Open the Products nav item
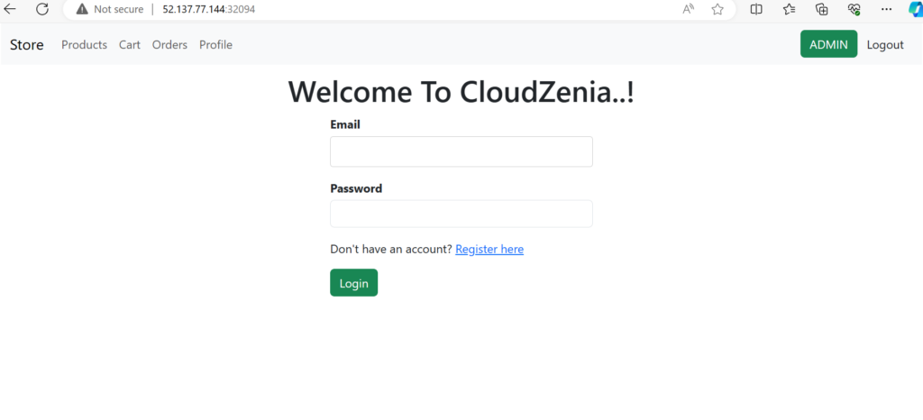The width and height of the screenshot is (923, 420). coord(84,45)
